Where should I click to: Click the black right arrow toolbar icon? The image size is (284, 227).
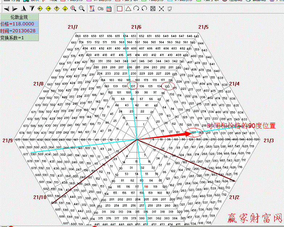(x=15, y=8)
